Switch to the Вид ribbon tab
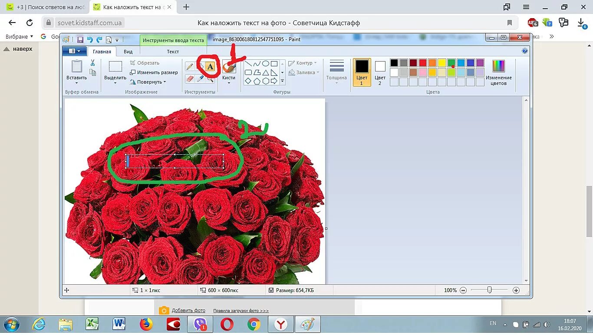 (x=128, y=51)
